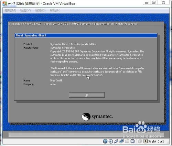This screenshot has height=146, width=172.
Task: Click the mouse integration status icon
Action: [x=140, y=141]
